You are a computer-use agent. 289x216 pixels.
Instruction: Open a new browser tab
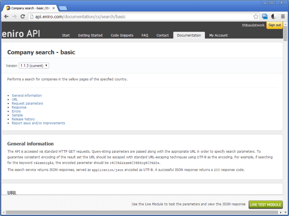[63, 7]
